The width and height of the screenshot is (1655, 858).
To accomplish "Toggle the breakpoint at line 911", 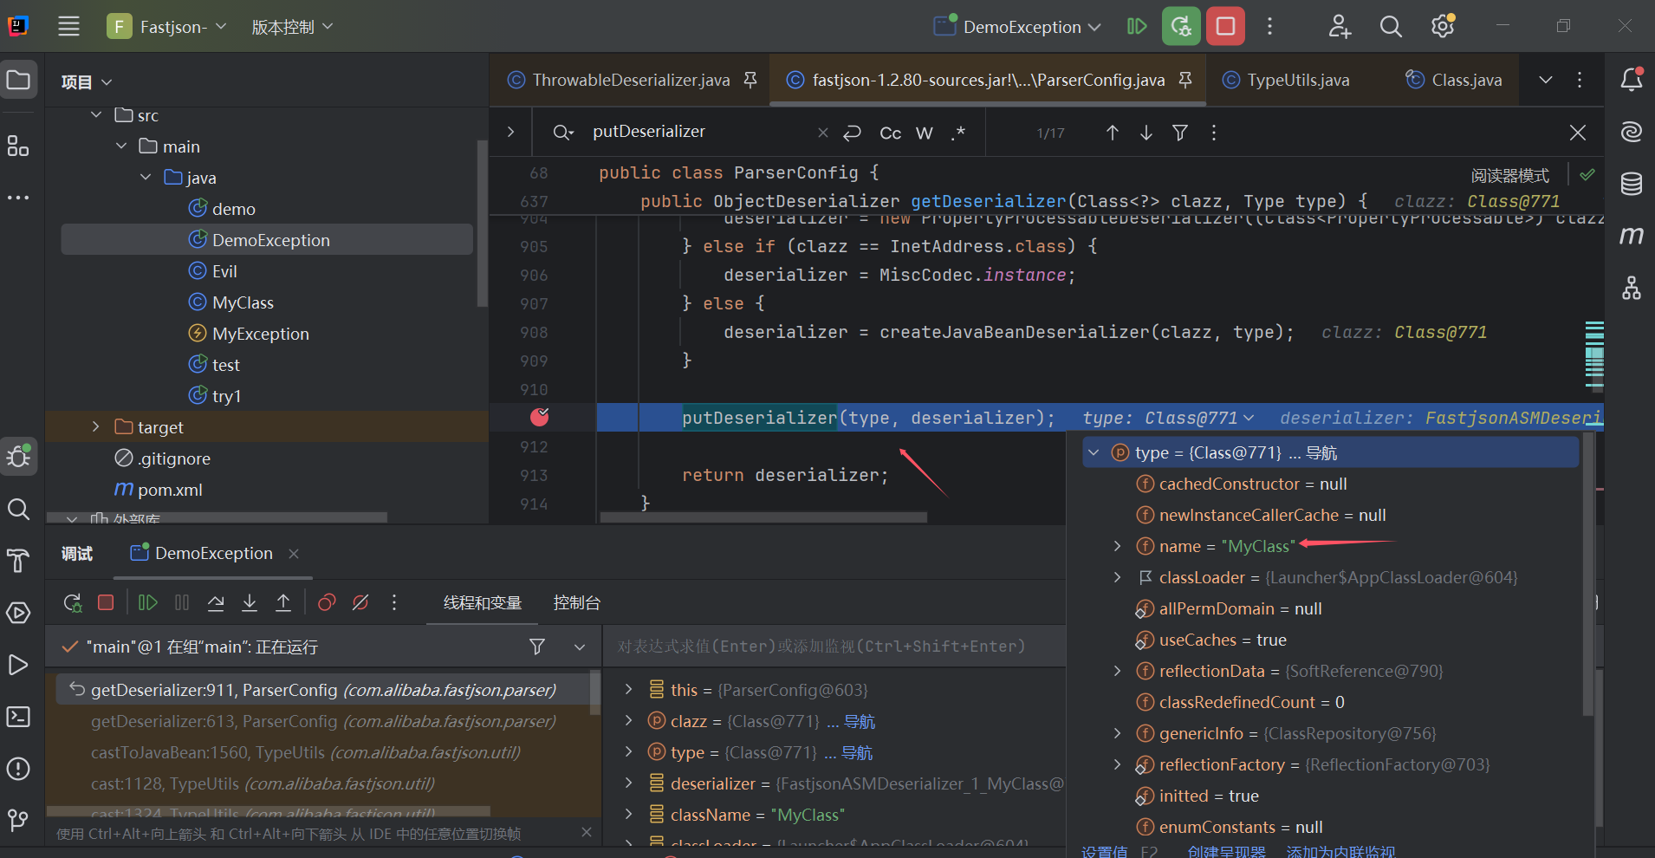I will [539, 417].
